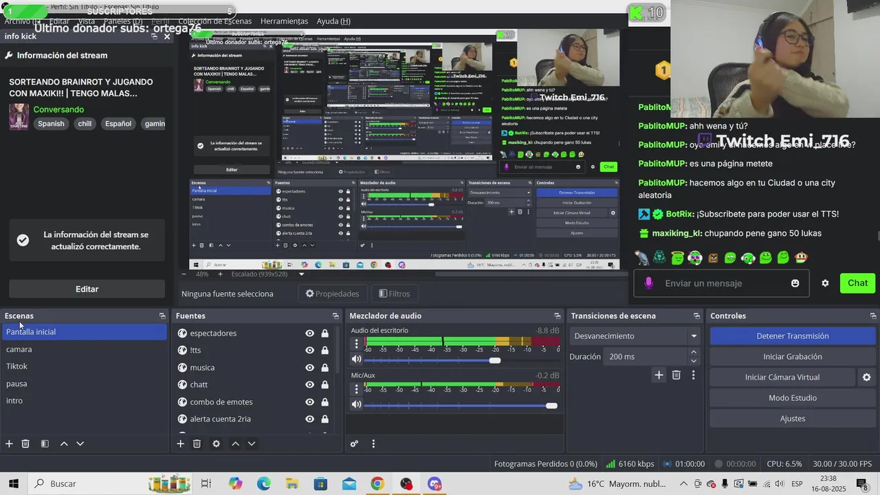Viewport: 880px width, 495px height.
Task: Toggle visibility of combo de emotes source
Action: 310,402
